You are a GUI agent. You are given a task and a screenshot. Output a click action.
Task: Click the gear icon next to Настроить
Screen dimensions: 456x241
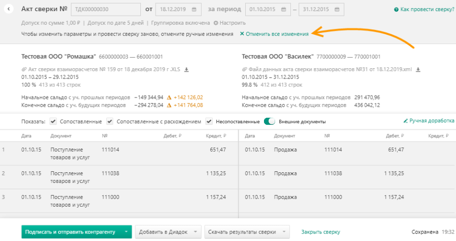coord(216,23)
